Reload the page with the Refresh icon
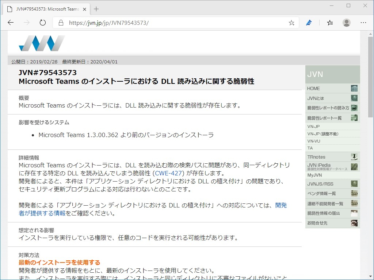Viewport: 374px width, 280px height. 43,22
